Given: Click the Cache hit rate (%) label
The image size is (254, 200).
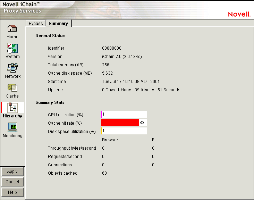Looking at the screenshot, I should (x=65, y=123).
